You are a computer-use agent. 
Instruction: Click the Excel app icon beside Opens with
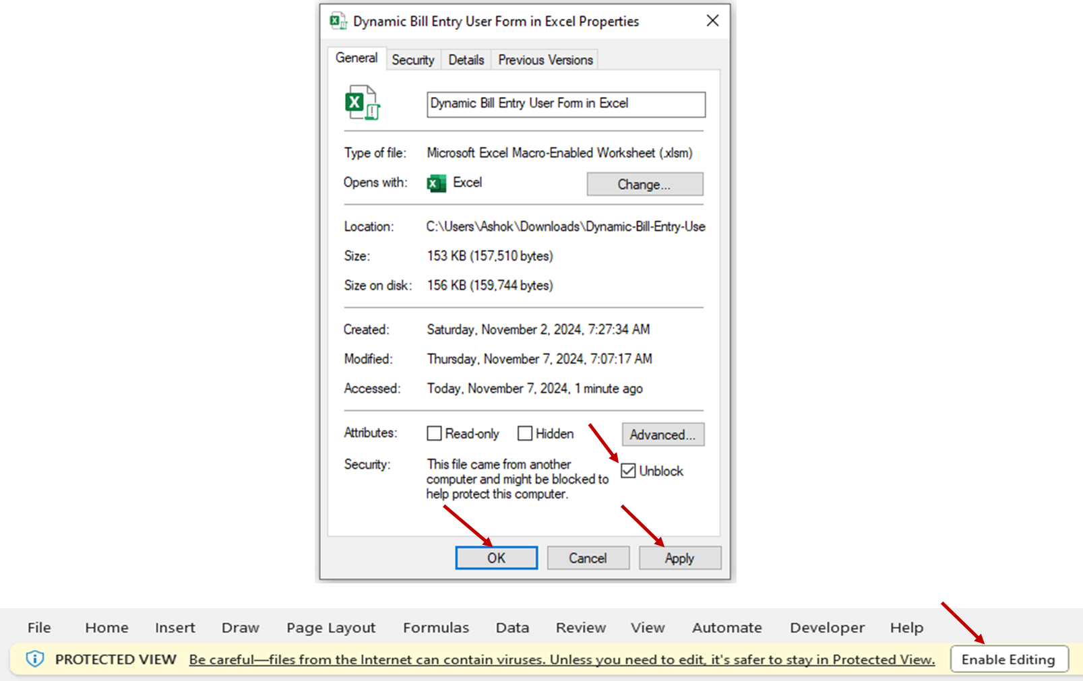coord(437,183)
